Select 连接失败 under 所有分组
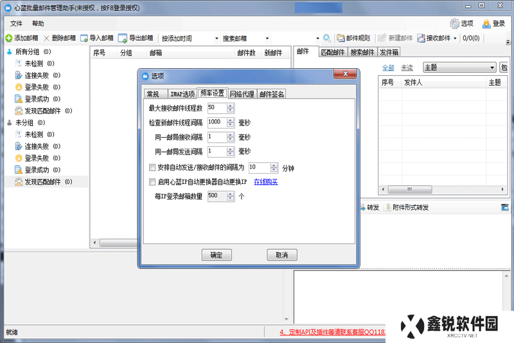The height and width of the screenshot is (343, 514). click(x=37, y=75)
